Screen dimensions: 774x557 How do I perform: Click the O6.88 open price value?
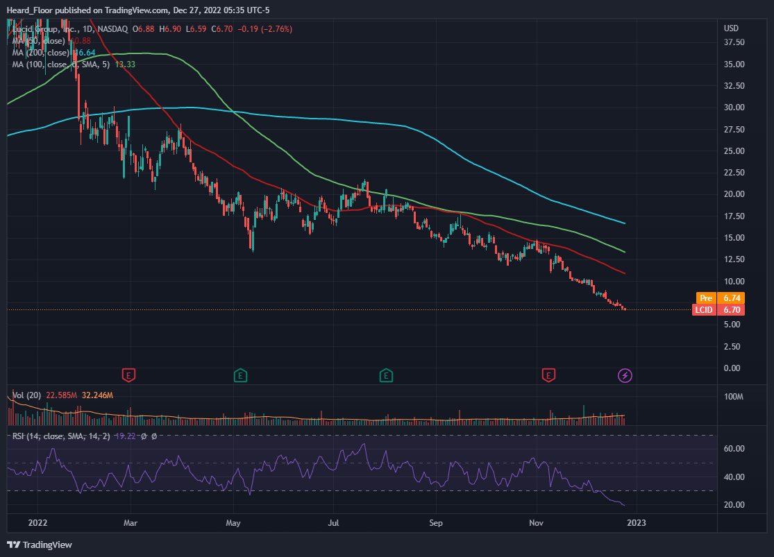(144, 29)
